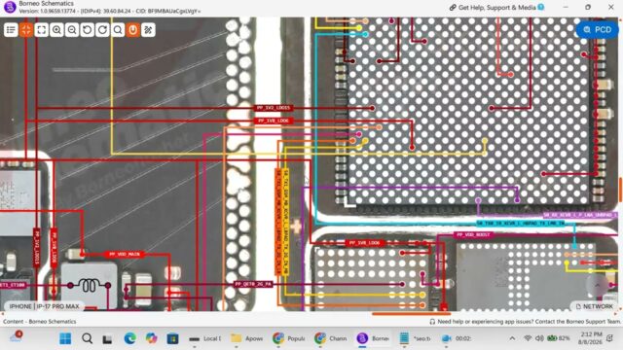The height and width of the screenshot is (350, 623).
Task: Toggle the orange mouse-mode tool
Action: tap(133, 30)
